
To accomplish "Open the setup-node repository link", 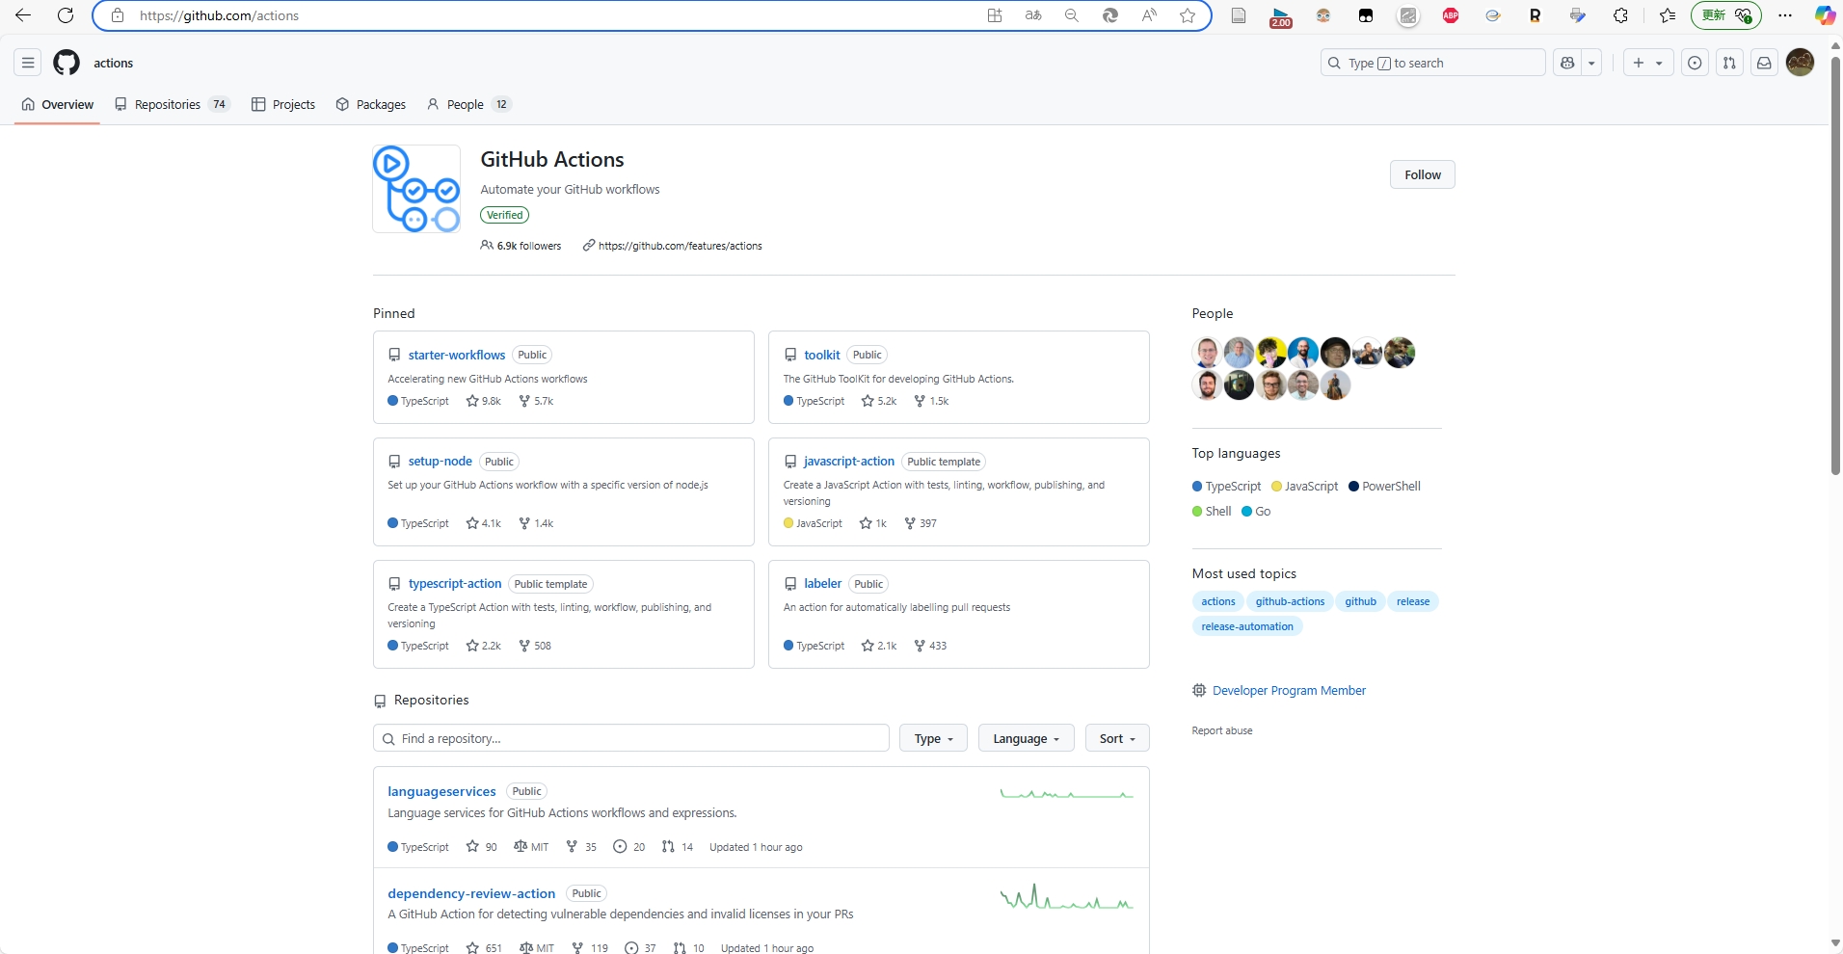I will coord(440,461).
